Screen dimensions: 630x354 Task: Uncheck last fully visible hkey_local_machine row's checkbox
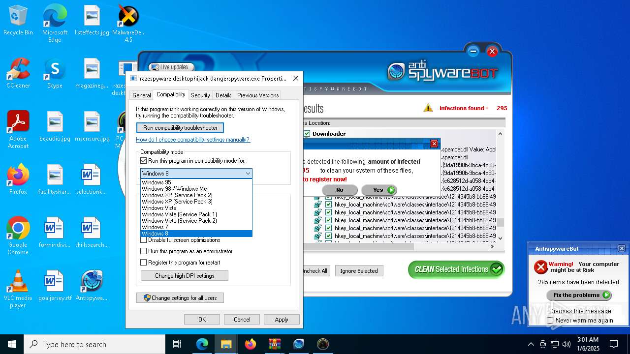coord(329,236)
